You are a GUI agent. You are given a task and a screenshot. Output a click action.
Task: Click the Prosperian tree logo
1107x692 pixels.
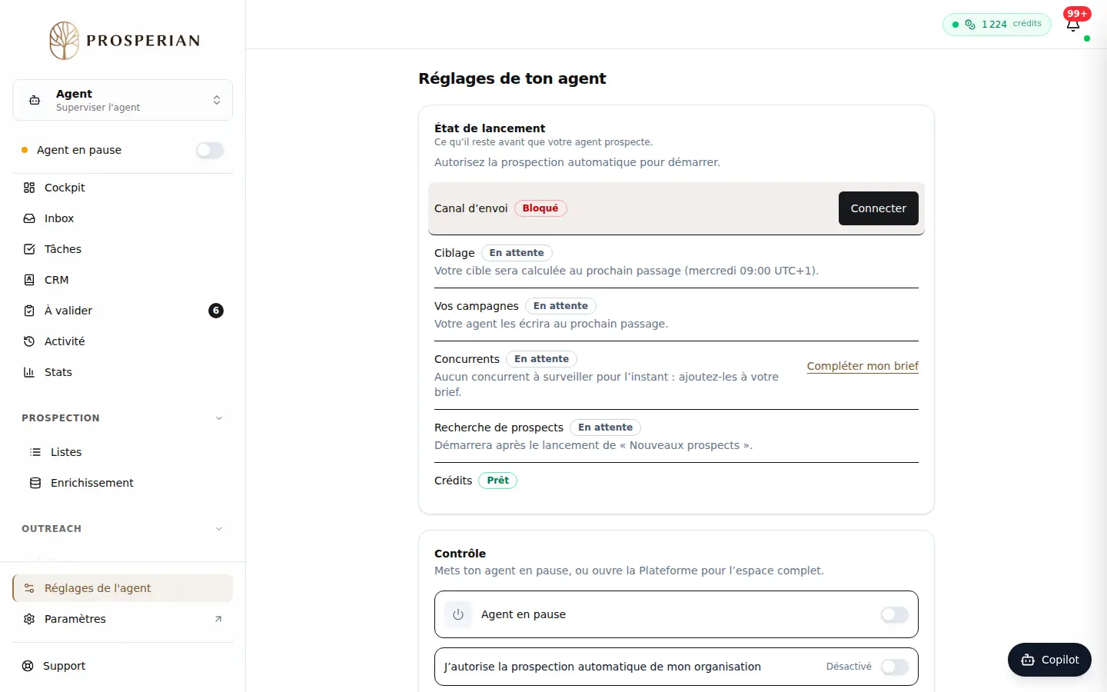coord(65,40)
